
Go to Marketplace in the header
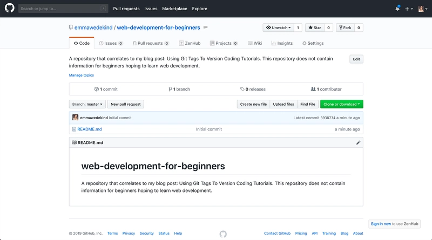[x=174, y=9]
